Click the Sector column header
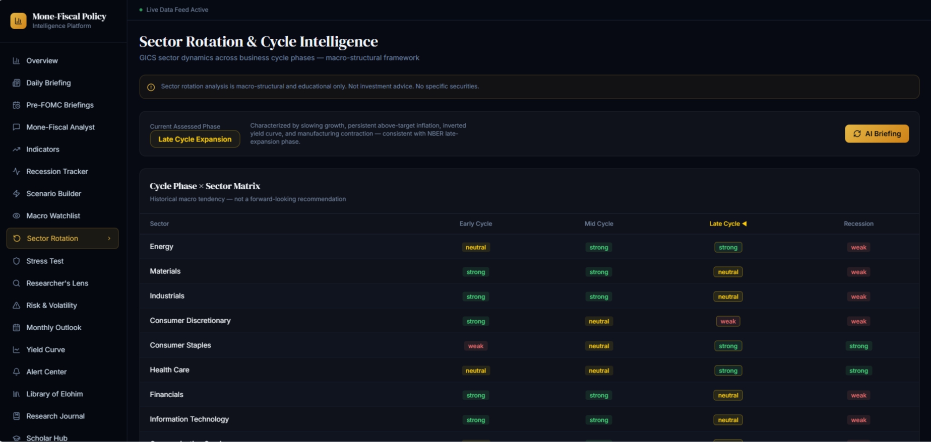 [159, 224]
